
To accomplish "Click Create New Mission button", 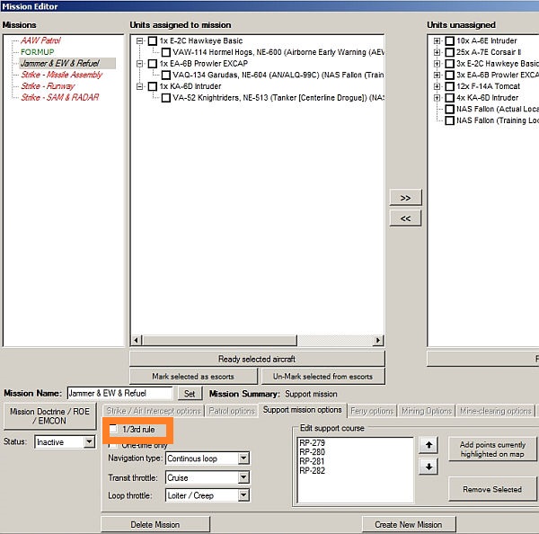I will click(409, 525).
